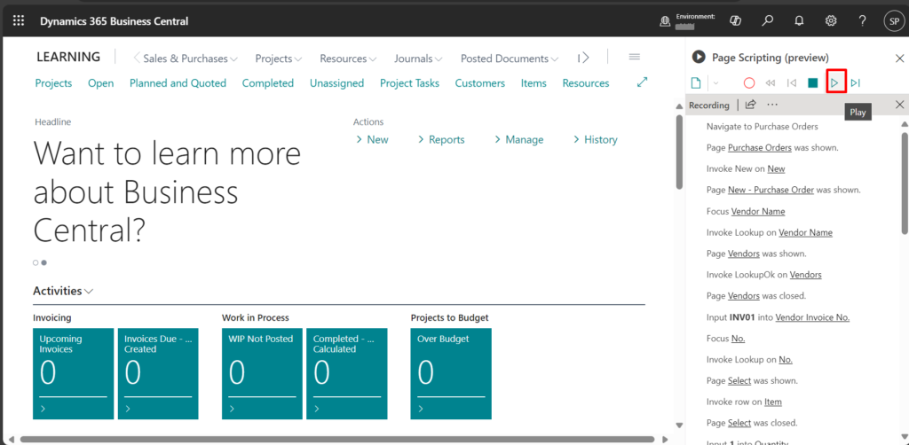This screenshot has width=909, height=445.
Task: Open the Customers link
Action: (x=480, y=83)
